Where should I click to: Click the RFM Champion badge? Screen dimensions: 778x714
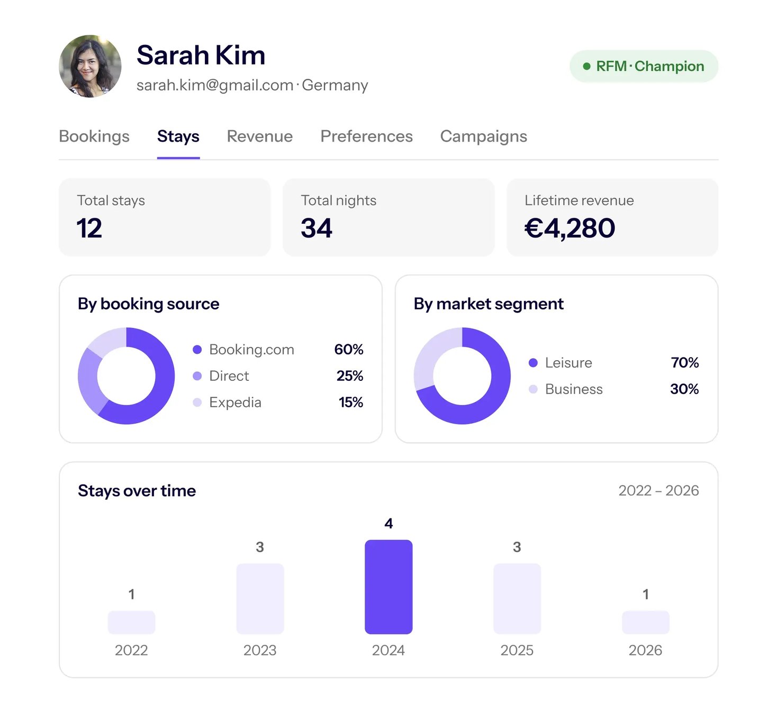(644, 66)
